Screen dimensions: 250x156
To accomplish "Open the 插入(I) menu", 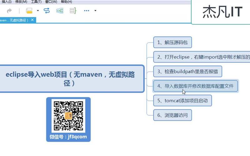I will click(x=7, y=2).
